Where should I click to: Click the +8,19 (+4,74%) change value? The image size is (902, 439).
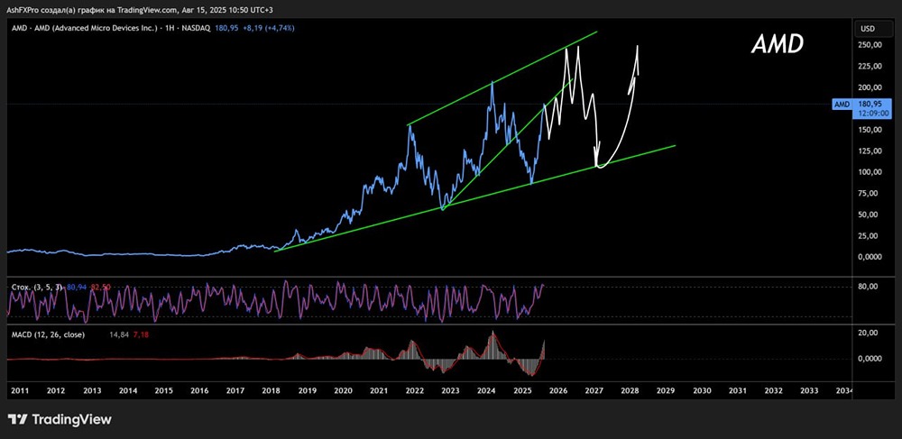268,28
